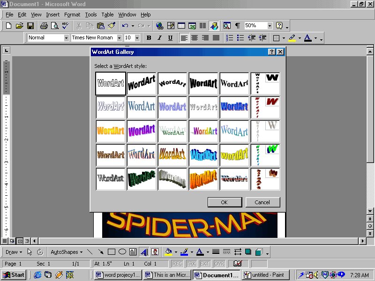Click the Paste clipboard icon

[x=101, y=26]
